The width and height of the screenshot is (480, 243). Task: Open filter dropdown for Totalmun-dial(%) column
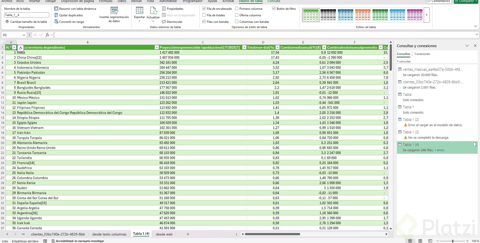pos(277,47)
